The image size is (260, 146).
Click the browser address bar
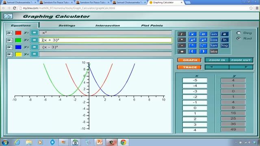coord(133,8)
